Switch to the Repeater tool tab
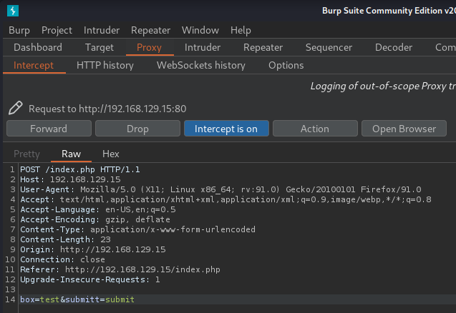 click(x=263, y=47)
